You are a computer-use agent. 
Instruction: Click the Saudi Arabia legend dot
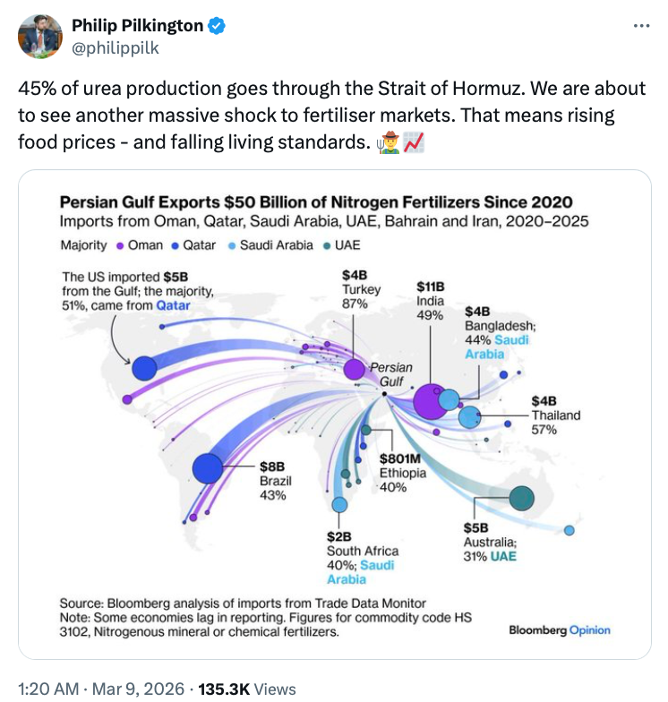click(229, 245)
